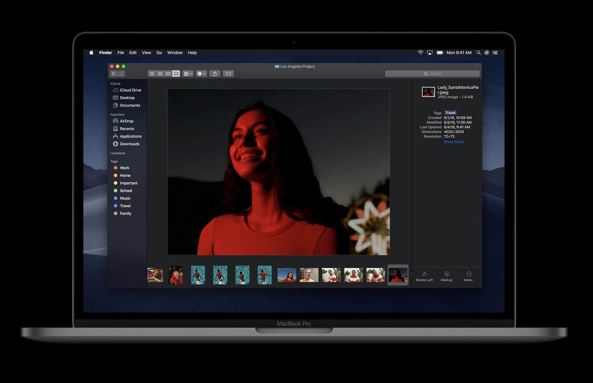Switch to icon view

point(152,74)
